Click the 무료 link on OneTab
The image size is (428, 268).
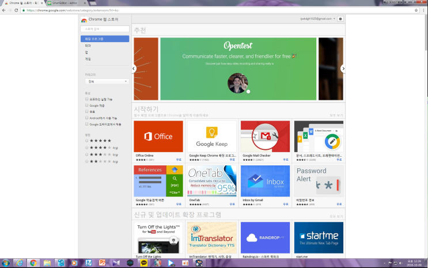coord(232,204)
